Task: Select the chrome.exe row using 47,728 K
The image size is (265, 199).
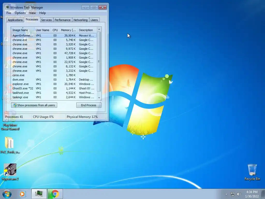Action: [54, 53]
